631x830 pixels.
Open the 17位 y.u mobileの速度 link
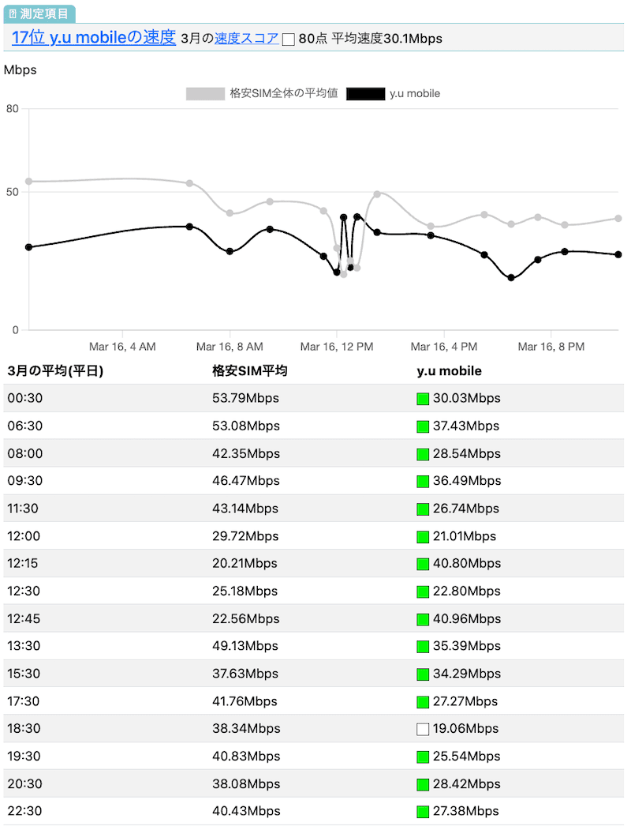(x=94, y=37)
